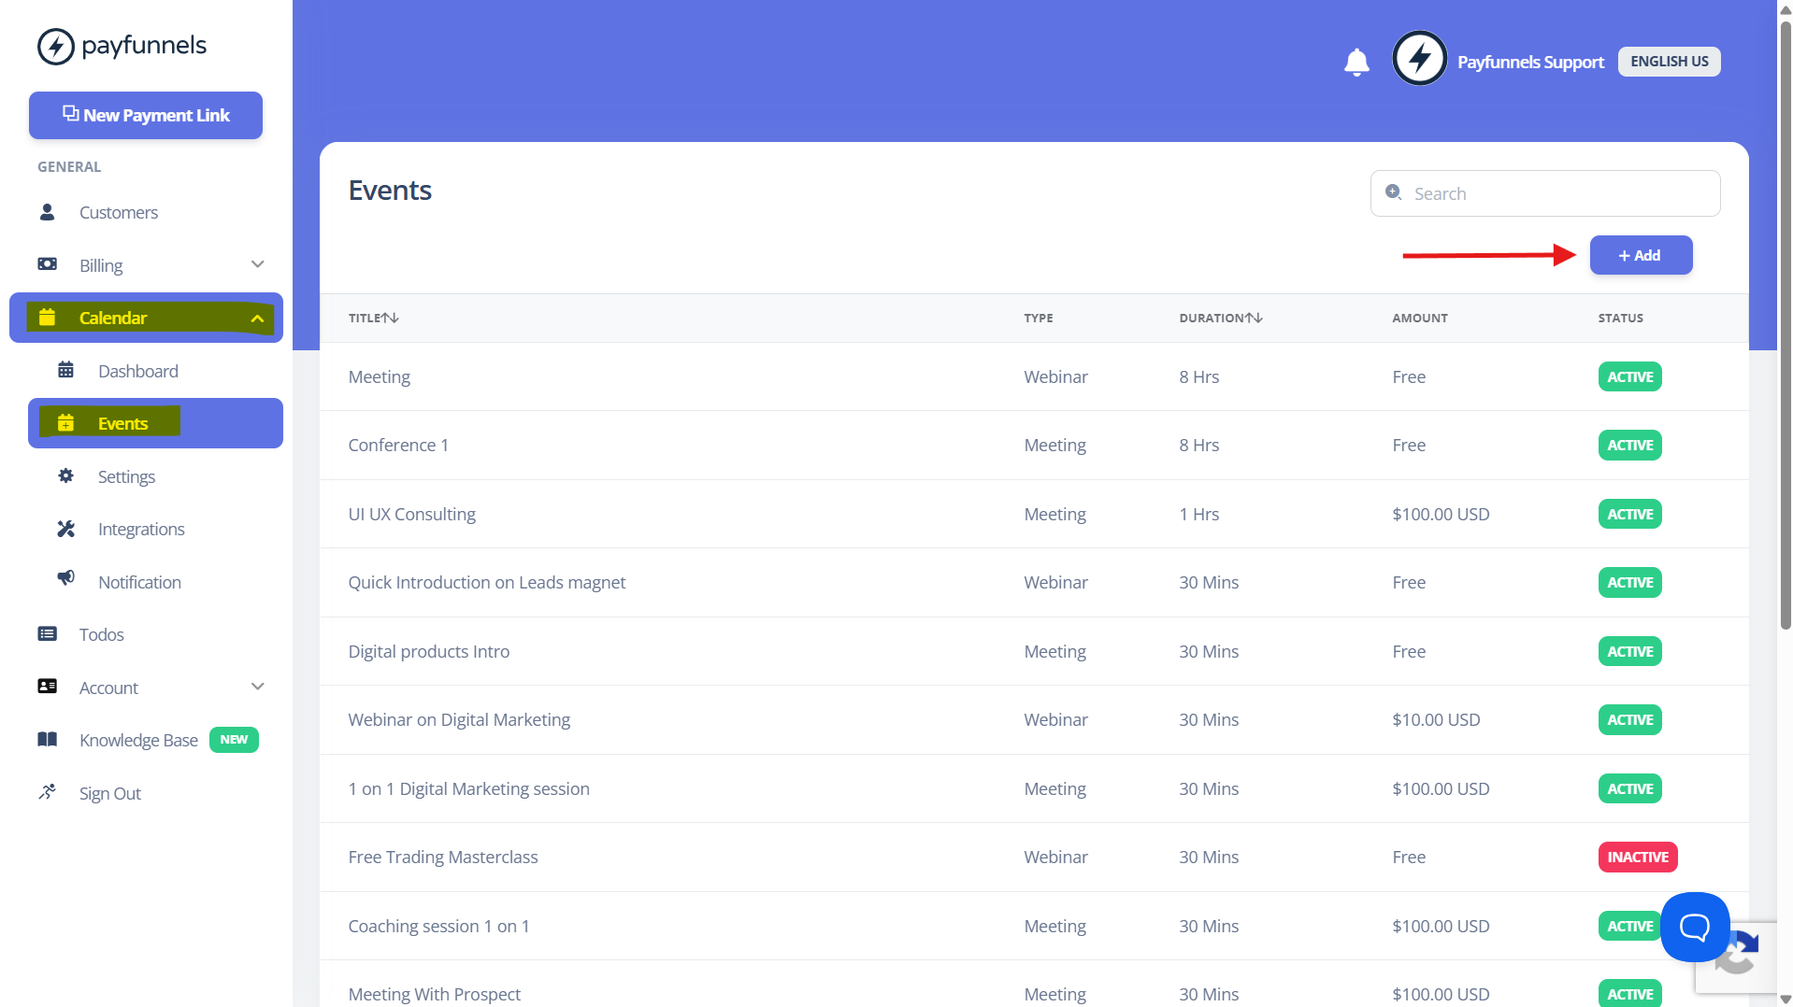The width and height of the screenshot is (1793, 1007).
Task: Expand the Billing submenu chevron
Action: [x=258, y=264]
